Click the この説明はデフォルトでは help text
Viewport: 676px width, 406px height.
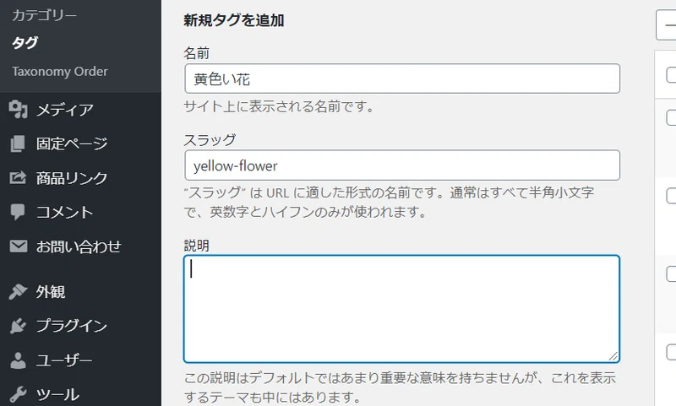click(x=400, y=387)
